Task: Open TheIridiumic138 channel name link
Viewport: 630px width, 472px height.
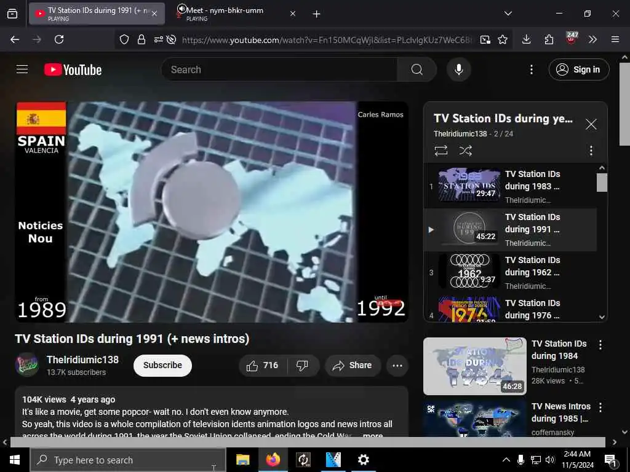Action: 82,360
